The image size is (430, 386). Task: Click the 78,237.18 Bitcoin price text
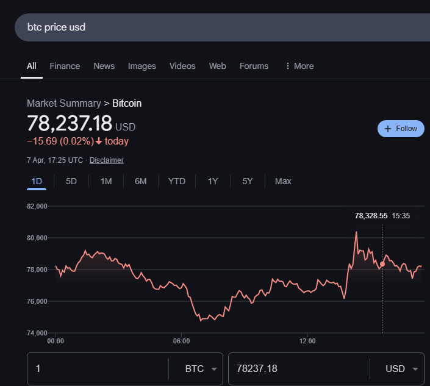click(x=70, y=123)
